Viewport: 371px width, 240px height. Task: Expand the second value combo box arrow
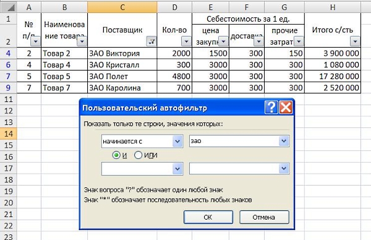coord(284,169)
